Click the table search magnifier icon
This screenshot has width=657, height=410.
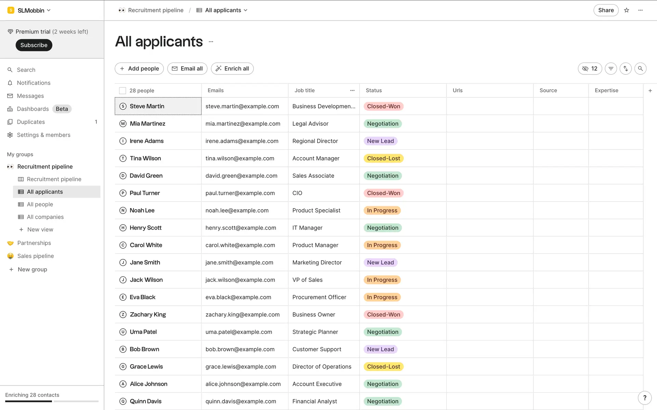point(640,69)
